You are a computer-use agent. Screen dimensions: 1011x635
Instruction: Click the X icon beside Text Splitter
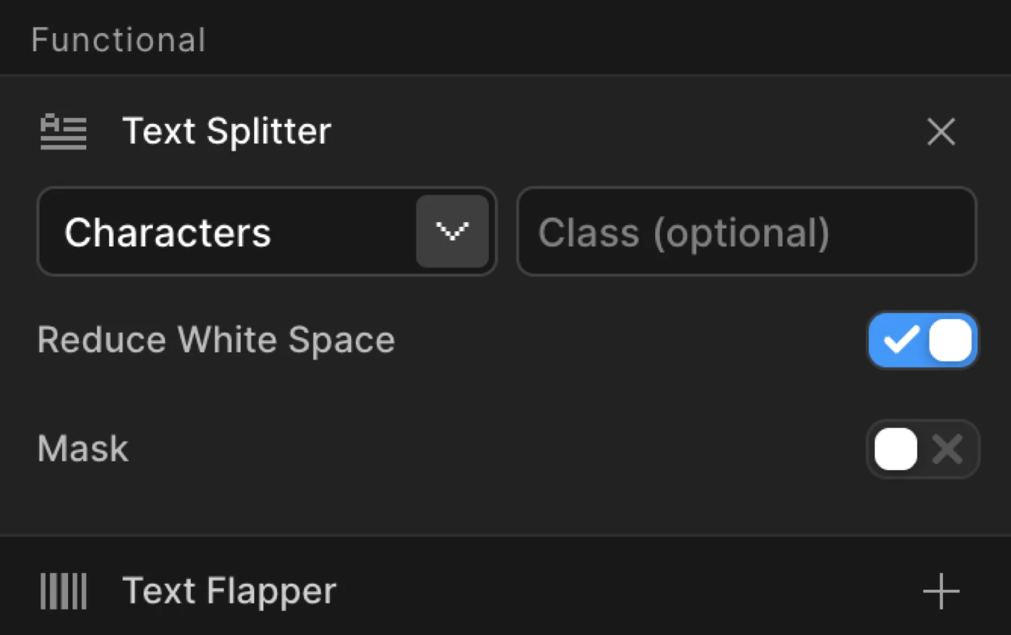coord(941,132)
